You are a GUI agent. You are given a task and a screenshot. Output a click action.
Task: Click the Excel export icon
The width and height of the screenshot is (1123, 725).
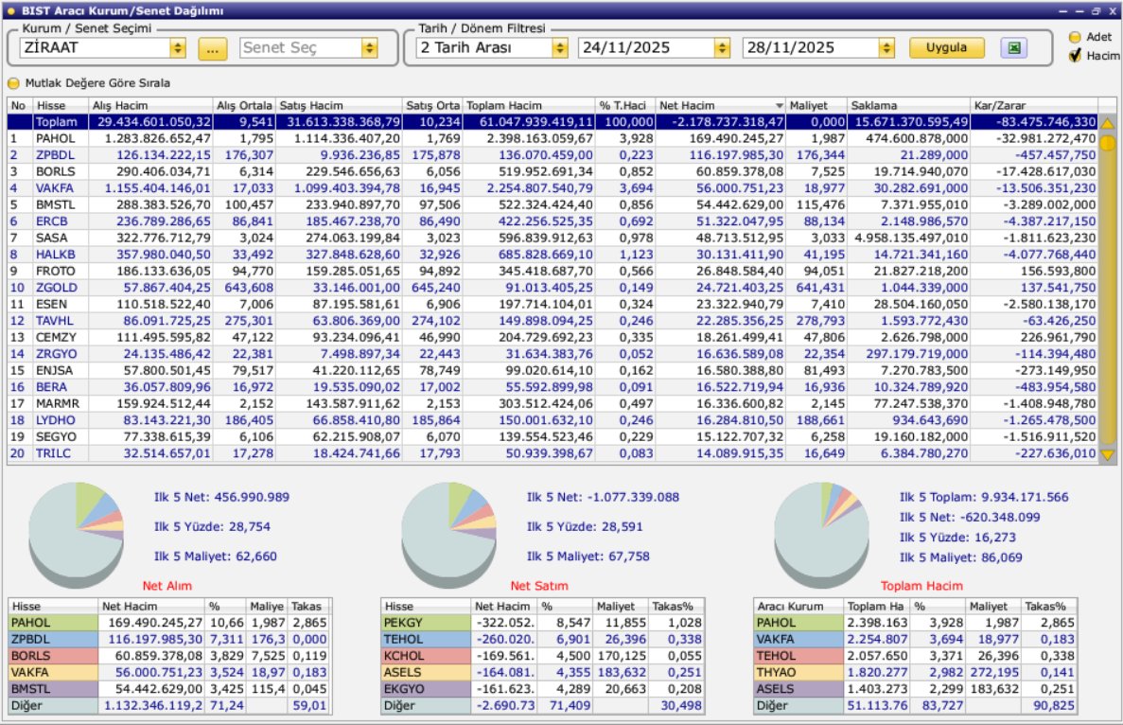1013,48
